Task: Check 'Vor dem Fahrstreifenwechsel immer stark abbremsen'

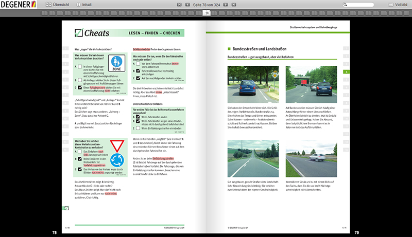Action: (138, 63)
